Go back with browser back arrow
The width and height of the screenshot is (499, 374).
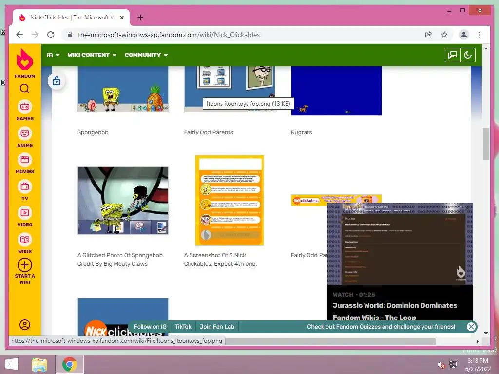tap(19, 35)
